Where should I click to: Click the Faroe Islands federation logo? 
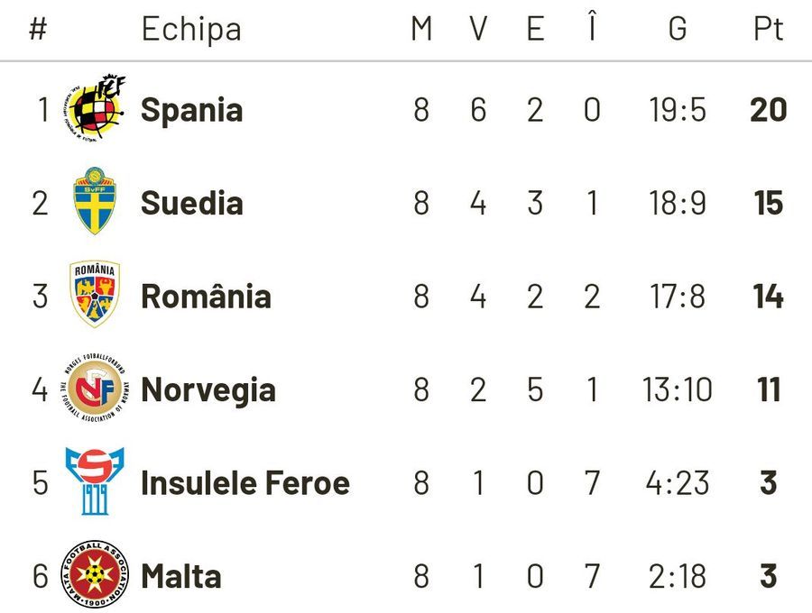click(x=95, y=481)
